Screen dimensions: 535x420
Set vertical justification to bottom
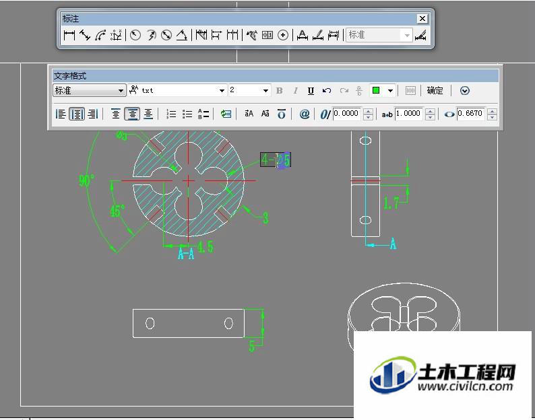point(148,114)
